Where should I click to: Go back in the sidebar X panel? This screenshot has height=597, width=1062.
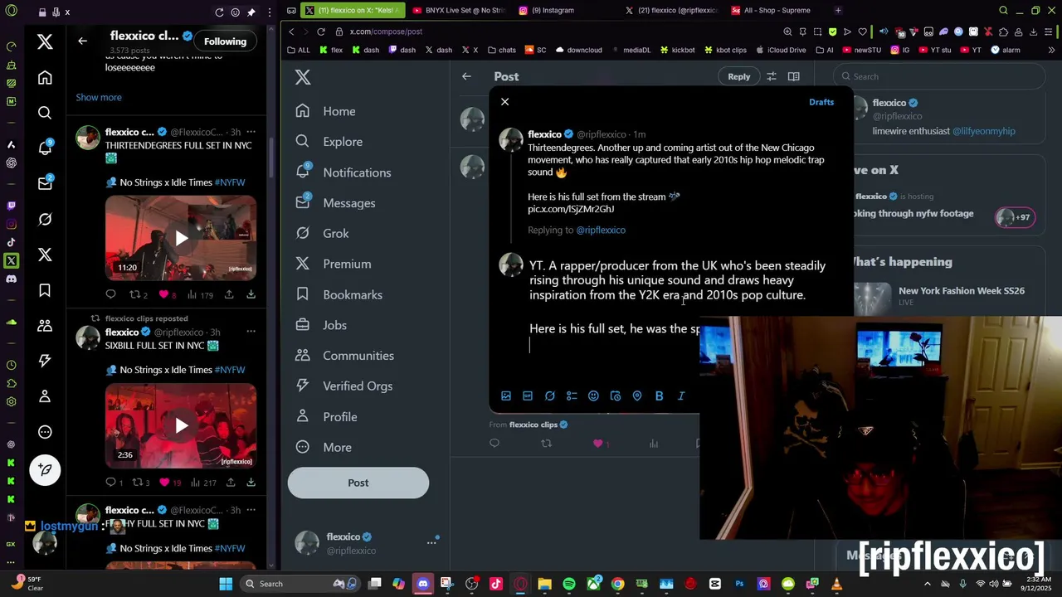[x=82, y=41]
